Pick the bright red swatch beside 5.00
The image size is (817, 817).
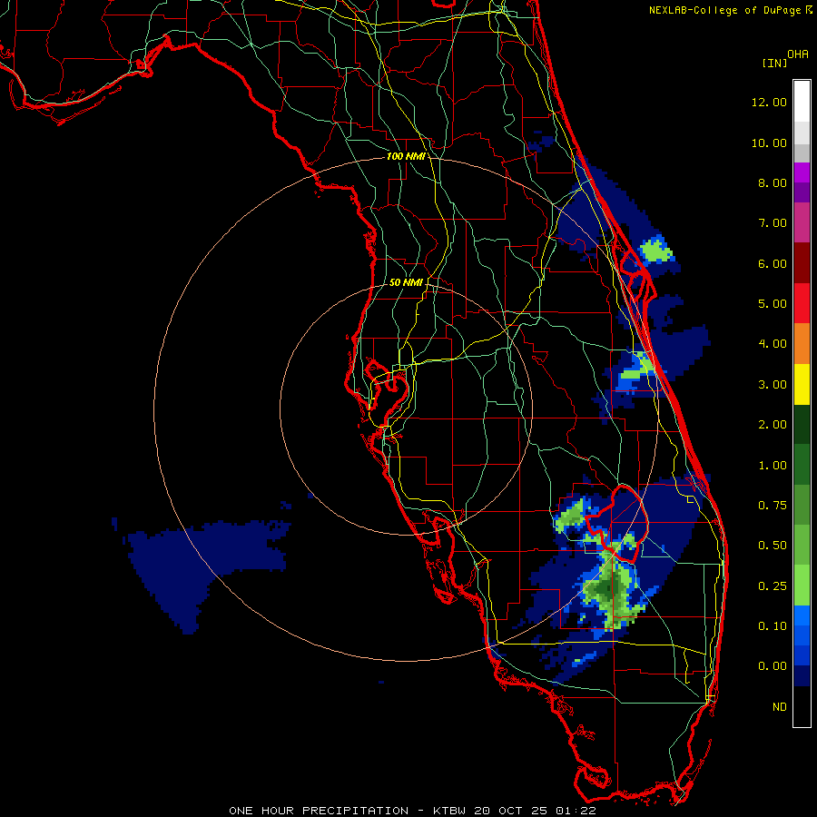coord(802,303)
